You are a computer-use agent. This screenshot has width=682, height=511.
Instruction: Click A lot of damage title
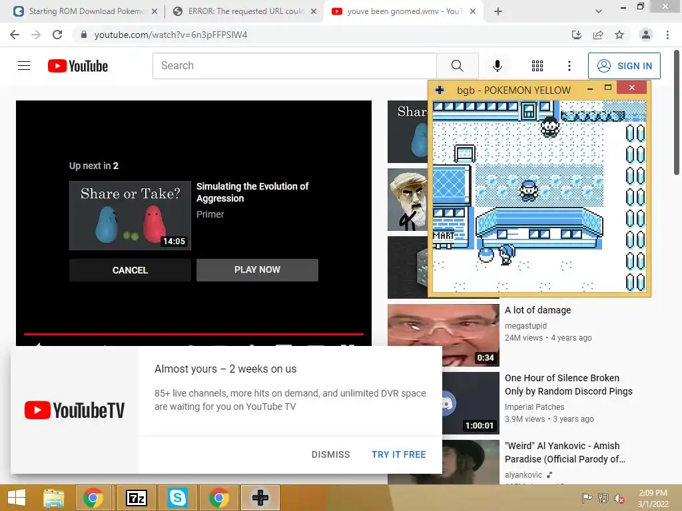[537, 310]
